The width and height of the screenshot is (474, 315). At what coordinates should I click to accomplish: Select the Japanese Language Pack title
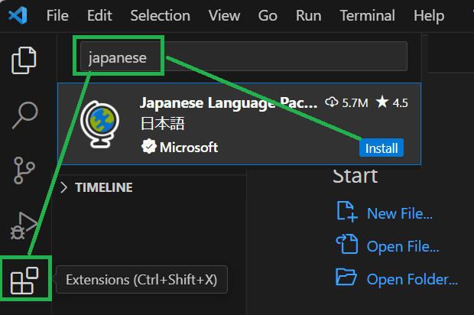point(229,102)
